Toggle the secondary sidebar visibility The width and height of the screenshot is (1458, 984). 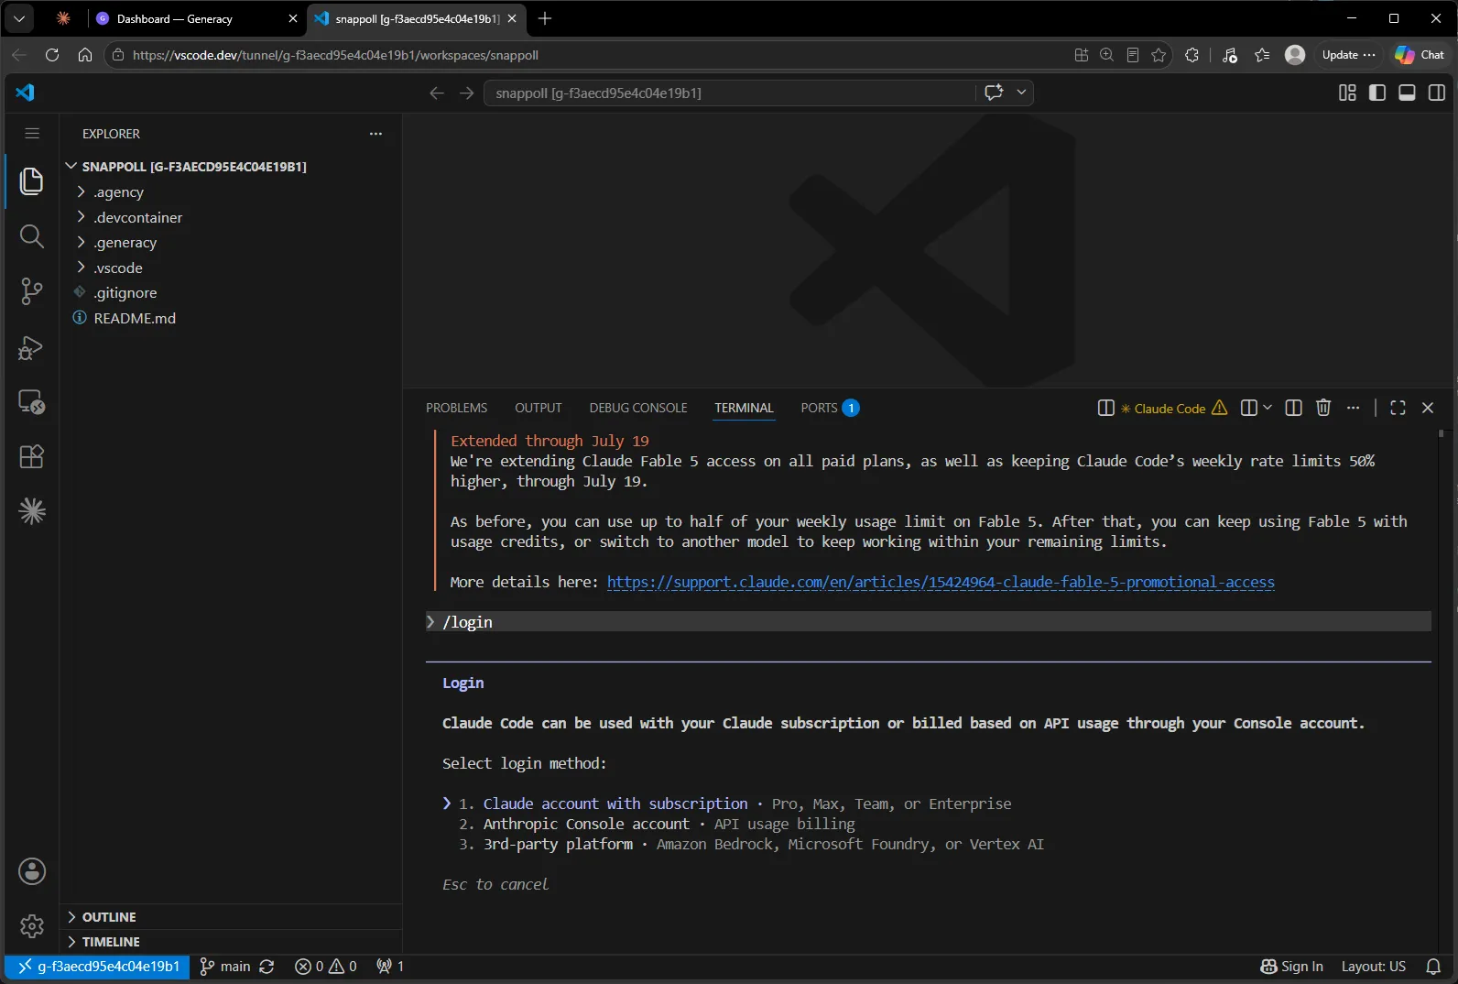tap(1437, 93)
